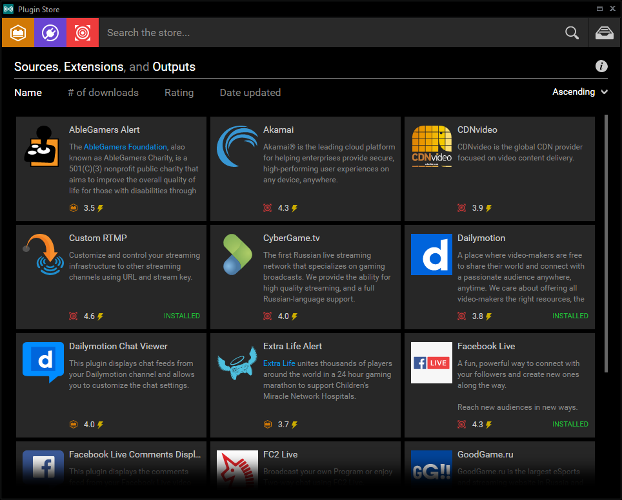
Task: Select the purple Extensions plug icon
Action: [50, 32]
